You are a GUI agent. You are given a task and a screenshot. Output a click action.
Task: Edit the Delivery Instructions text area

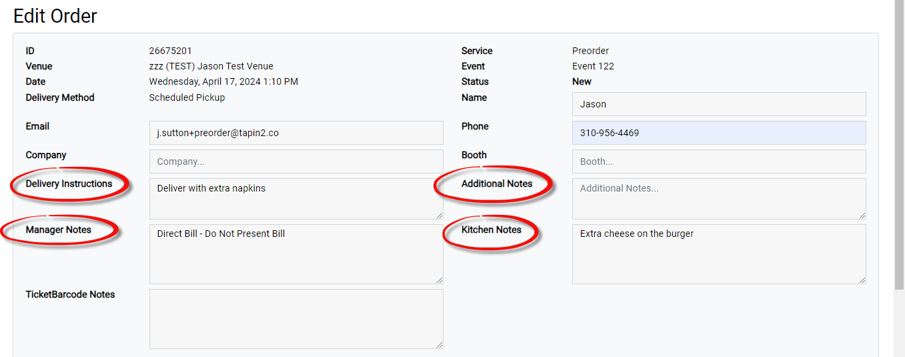tap(296, 199)
